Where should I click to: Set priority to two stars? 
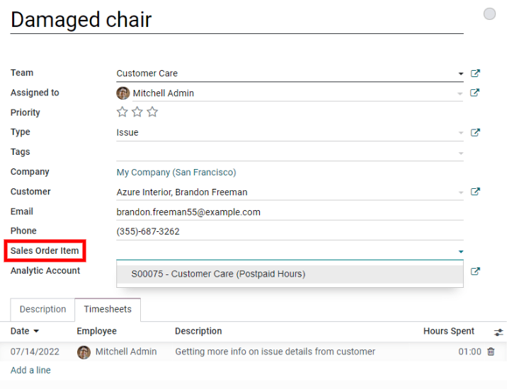click(x=137, y=112)
